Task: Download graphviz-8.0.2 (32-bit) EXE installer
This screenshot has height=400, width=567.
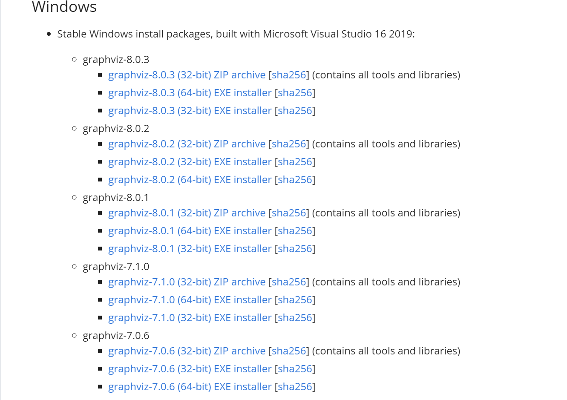Action: 190,162
